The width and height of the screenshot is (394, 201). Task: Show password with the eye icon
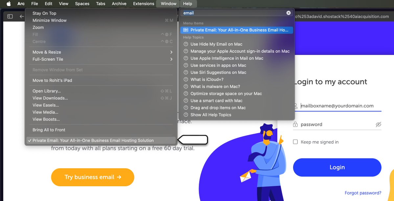(379, 124)
